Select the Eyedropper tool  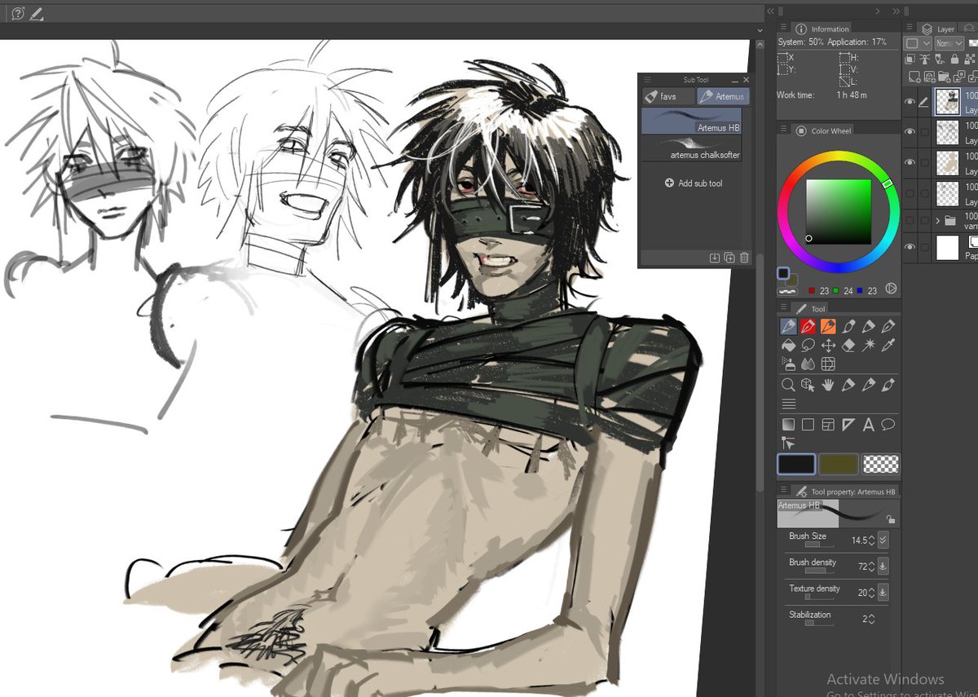[x=888, y=346]
